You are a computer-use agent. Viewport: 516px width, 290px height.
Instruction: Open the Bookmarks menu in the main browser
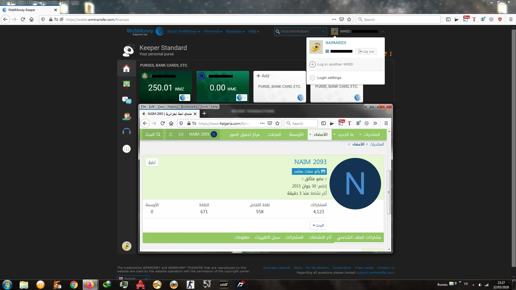click(49, 3)
